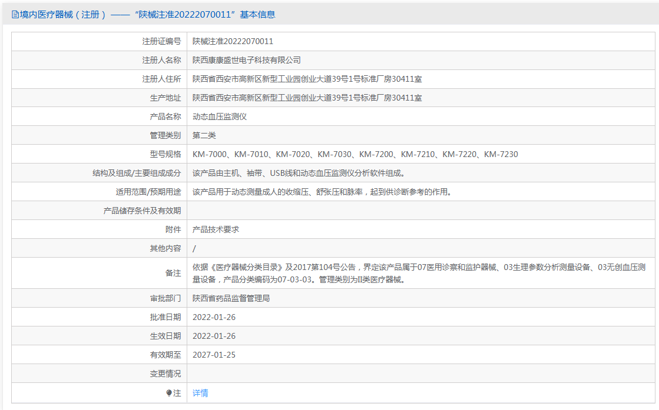Click the label 注册人住所

[x=161, y=79]
